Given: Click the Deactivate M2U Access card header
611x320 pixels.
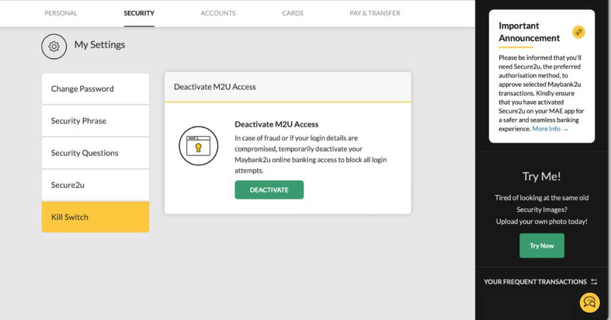Looking at the screenshot, I should pyautogui.click(x=288, y=87).
